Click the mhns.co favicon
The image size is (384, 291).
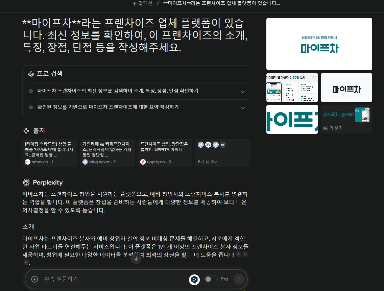(28, 162)
